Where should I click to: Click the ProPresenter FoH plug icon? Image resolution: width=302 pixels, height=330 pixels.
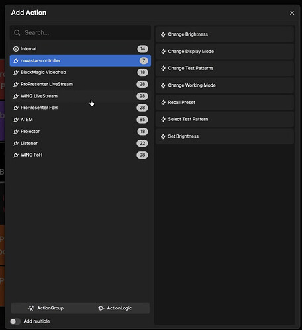pyautogui.click(x=16, y=108)
